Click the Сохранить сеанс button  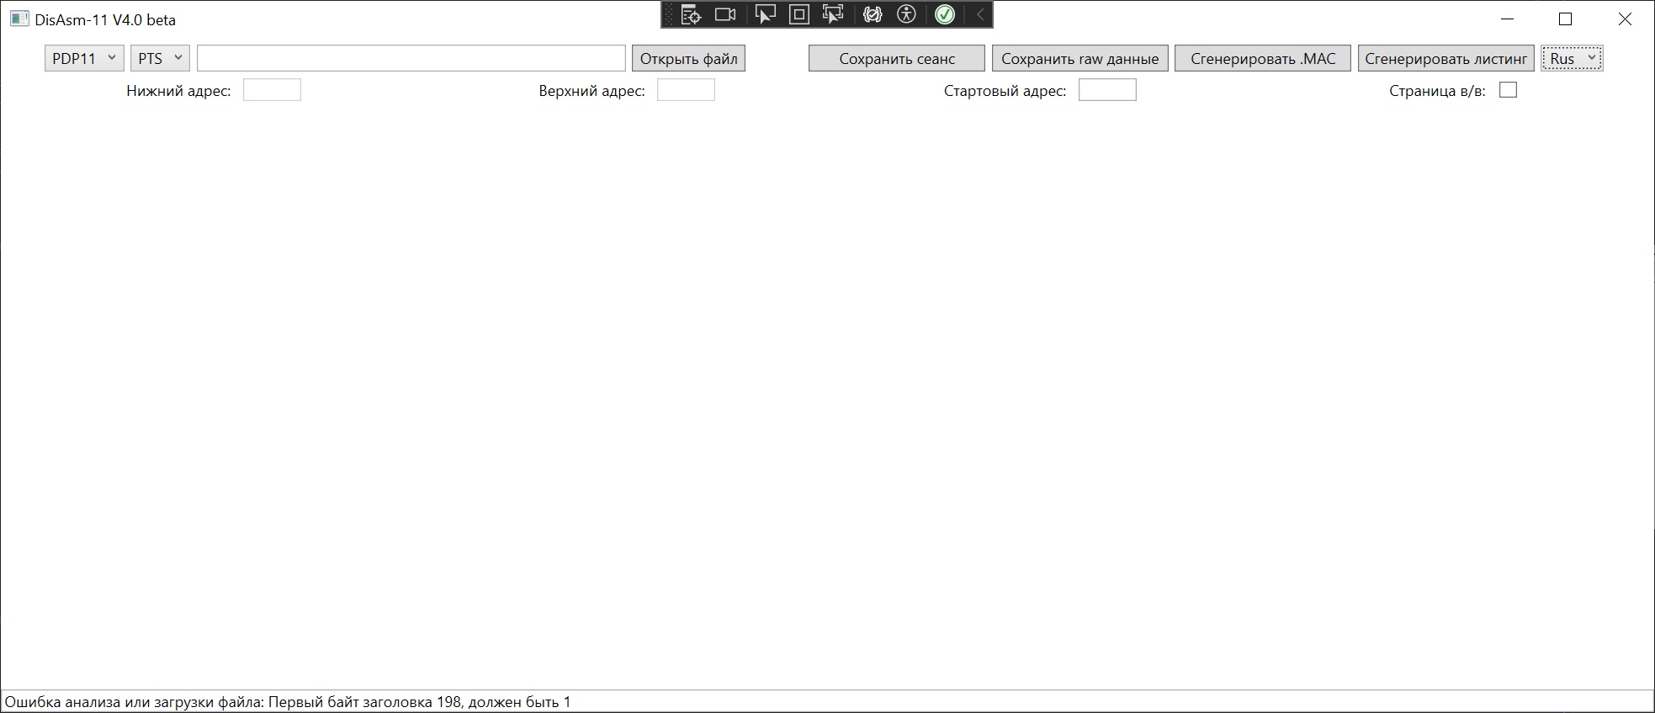pyautogui.click(x=896, y=58)
